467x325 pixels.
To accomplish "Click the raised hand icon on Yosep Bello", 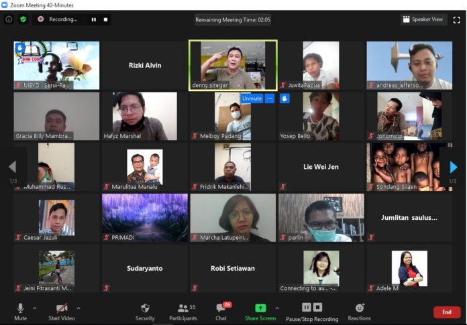I will point(284,99).
